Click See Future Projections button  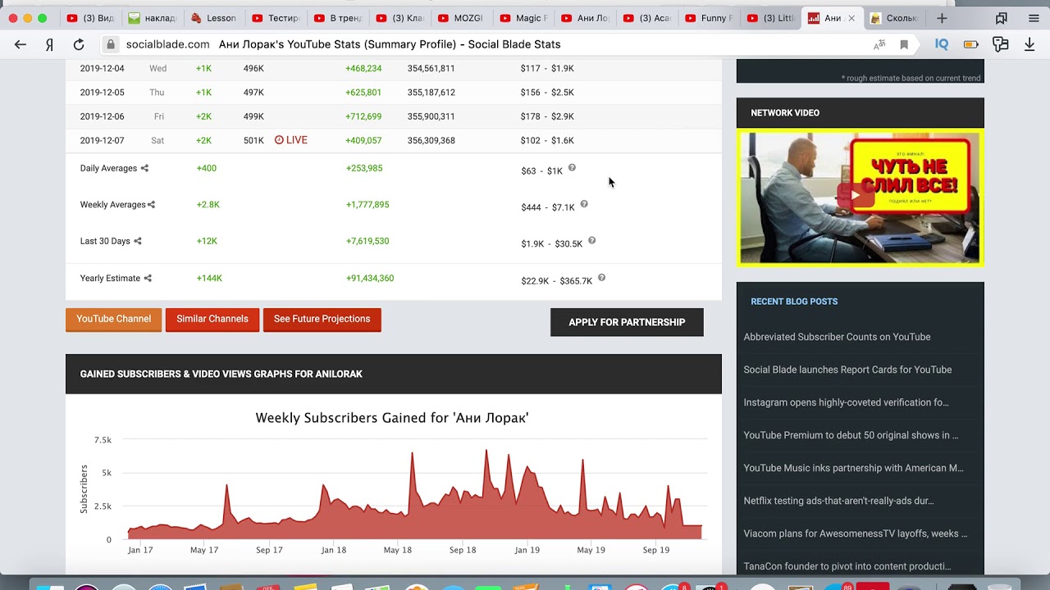pyautogui.click(x=322, y=320)
